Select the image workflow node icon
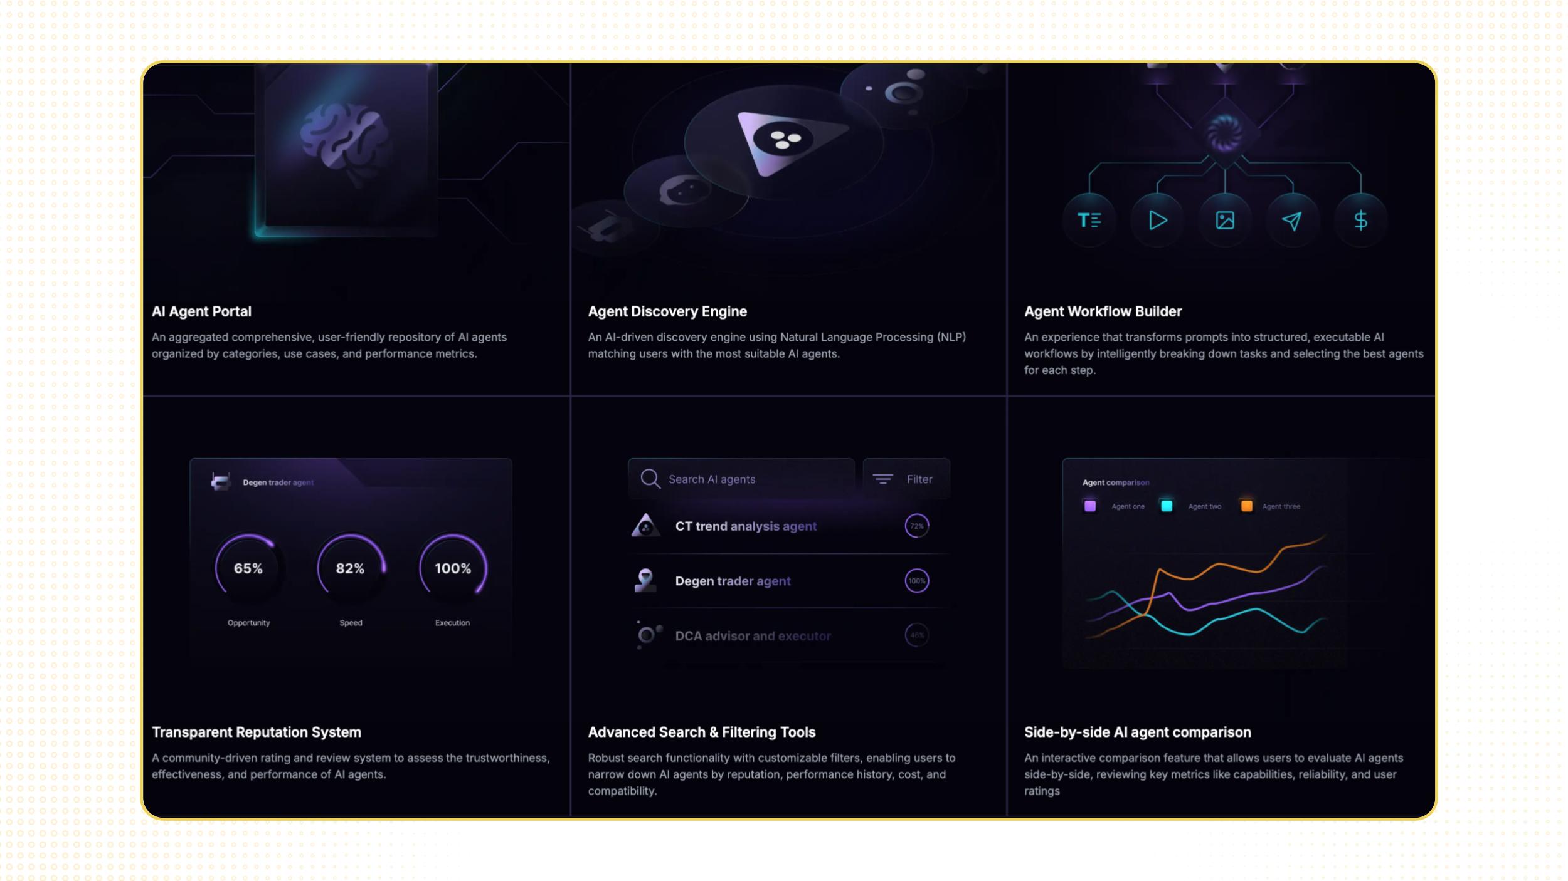 click(x=1225, y=220)
